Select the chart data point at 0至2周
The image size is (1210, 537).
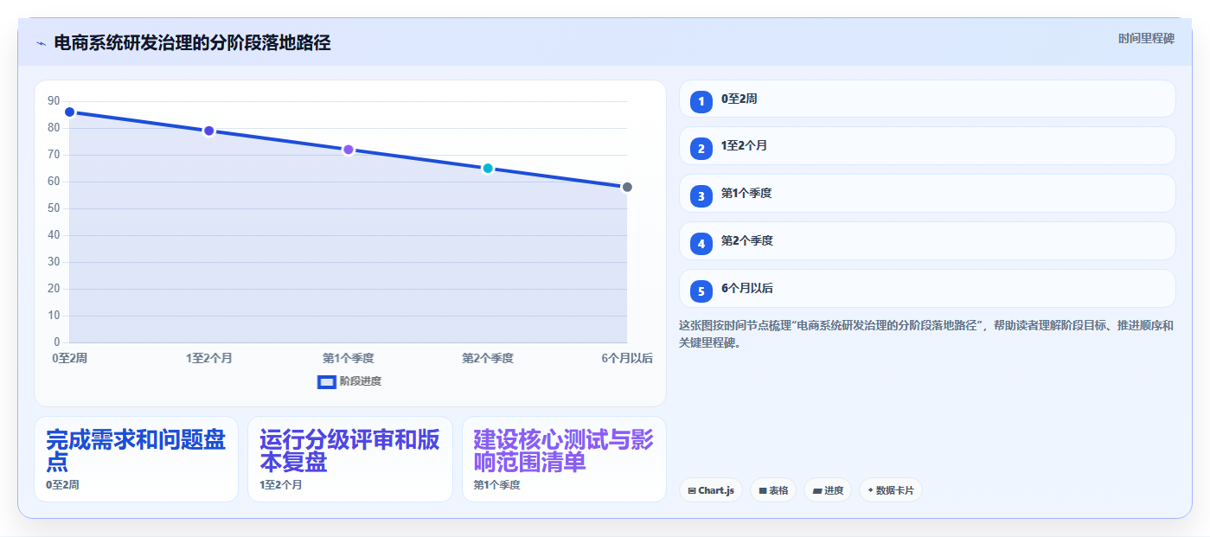(69, 112)
